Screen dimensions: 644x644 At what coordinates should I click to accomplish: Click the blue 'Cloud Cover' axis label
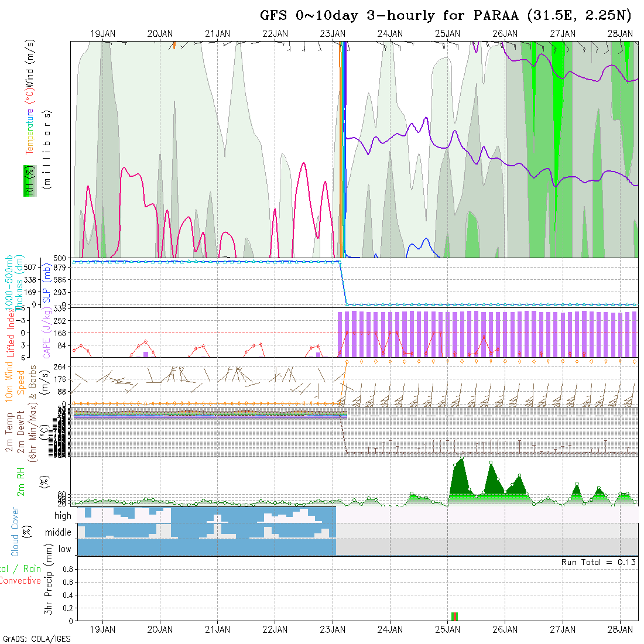[x=16, y=532]
